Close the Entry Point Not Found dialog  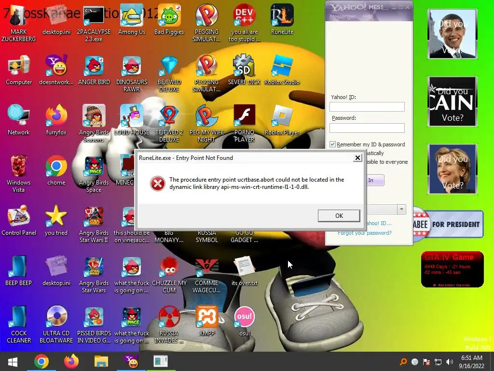point(357,158)
